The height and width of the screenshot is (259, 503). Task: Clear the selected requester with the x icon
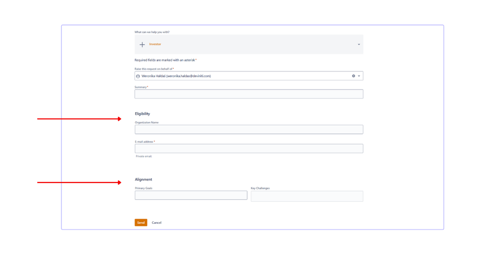[353, 76]
